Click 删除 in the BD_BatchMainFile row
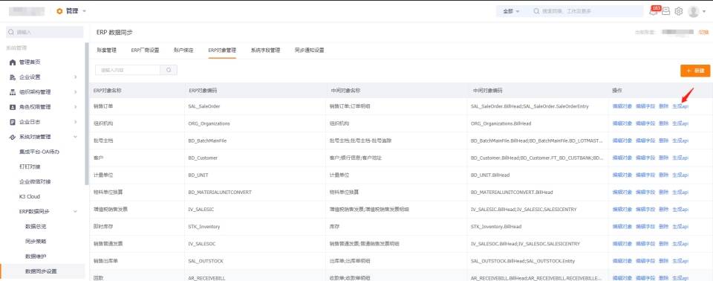Viewport: 713px width, 281px height. coord(663,140)
